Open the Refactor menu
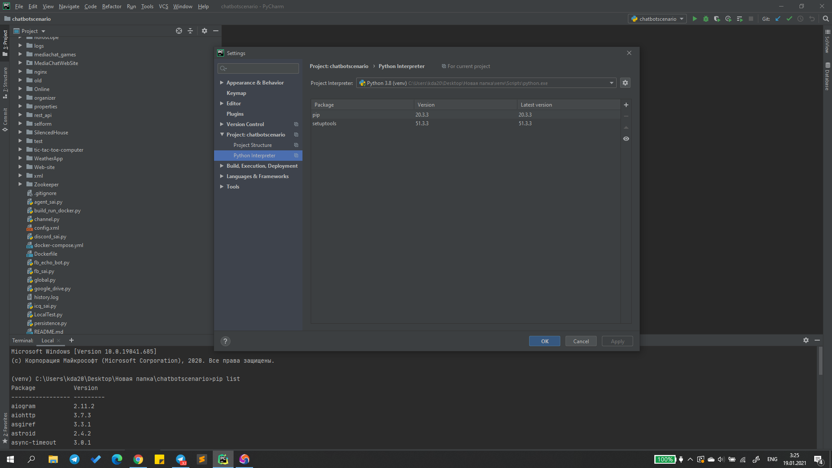 [x=112, y=6]
